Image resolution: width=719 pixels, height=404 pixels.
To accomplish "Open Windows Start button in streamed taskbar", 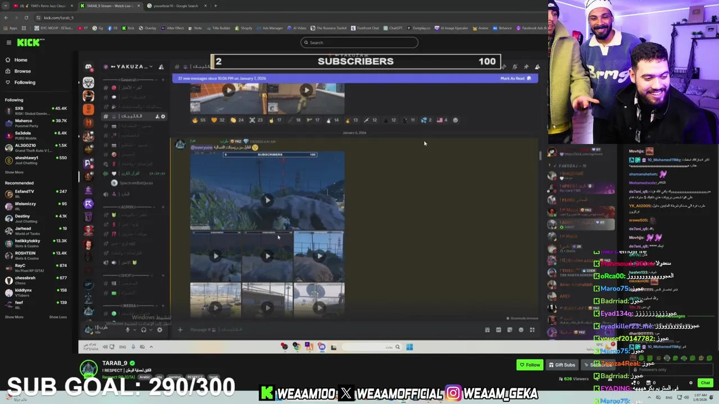I will pos(409,347).
